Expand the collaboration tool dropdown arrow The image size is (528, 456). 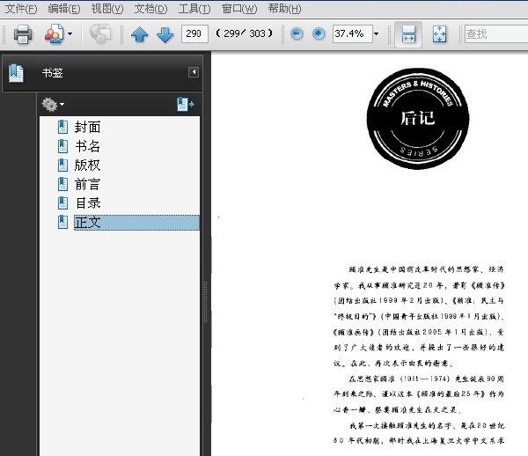[x=70, y=33]
